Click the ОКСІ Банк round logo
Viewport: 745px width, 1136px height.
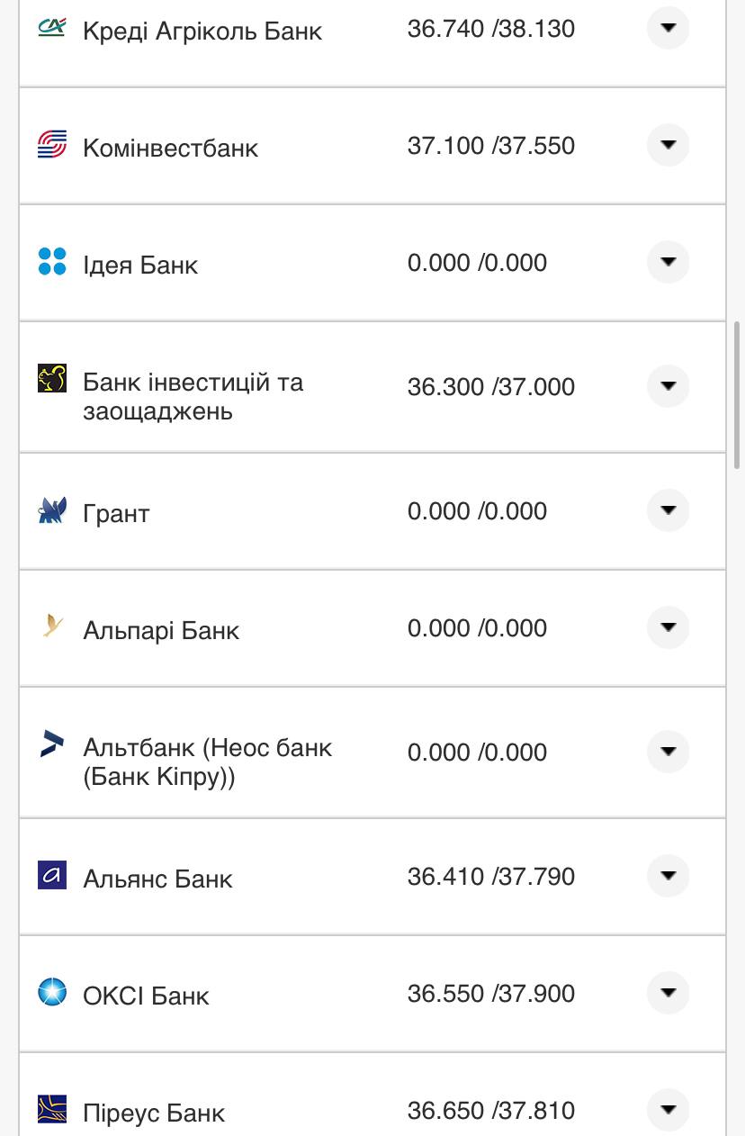52,992
